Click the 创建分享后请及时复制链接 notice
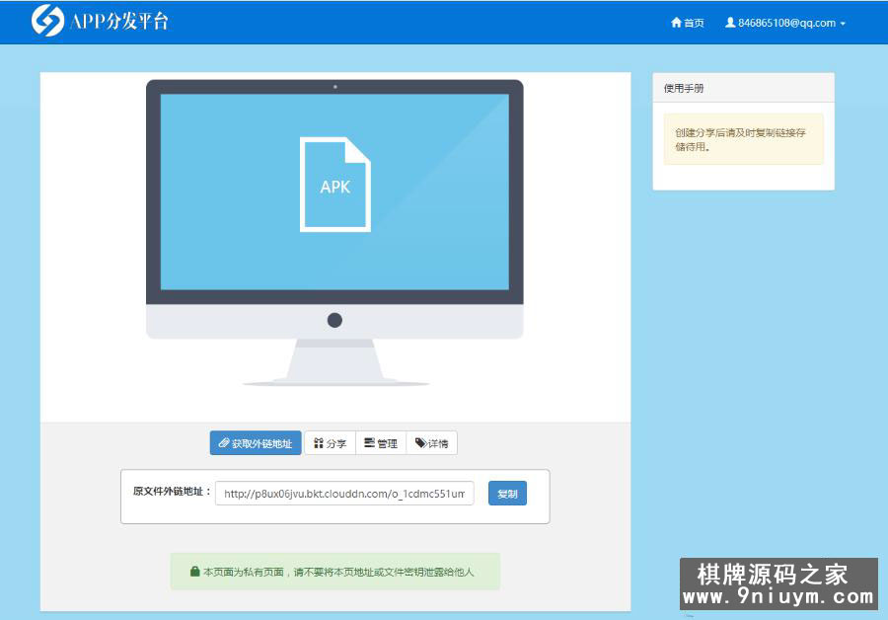The width and height of the screenshot is (888, 620). point(744,139)
